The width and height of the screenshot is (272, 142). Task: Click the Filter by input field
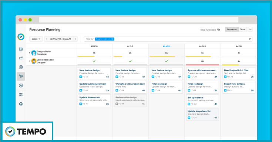coord(168,39)
